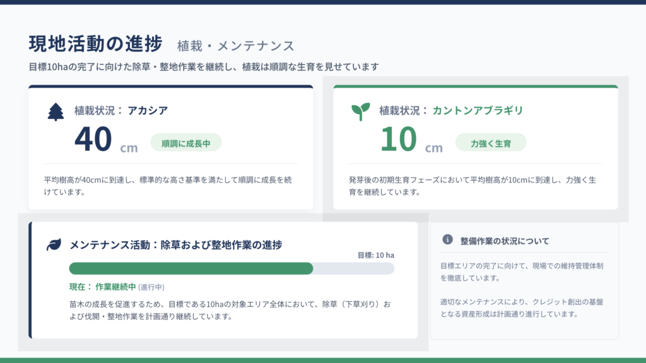Click the unfilled gray progress bar end
The height and width of the screenshot is (363, 646).
353,268
